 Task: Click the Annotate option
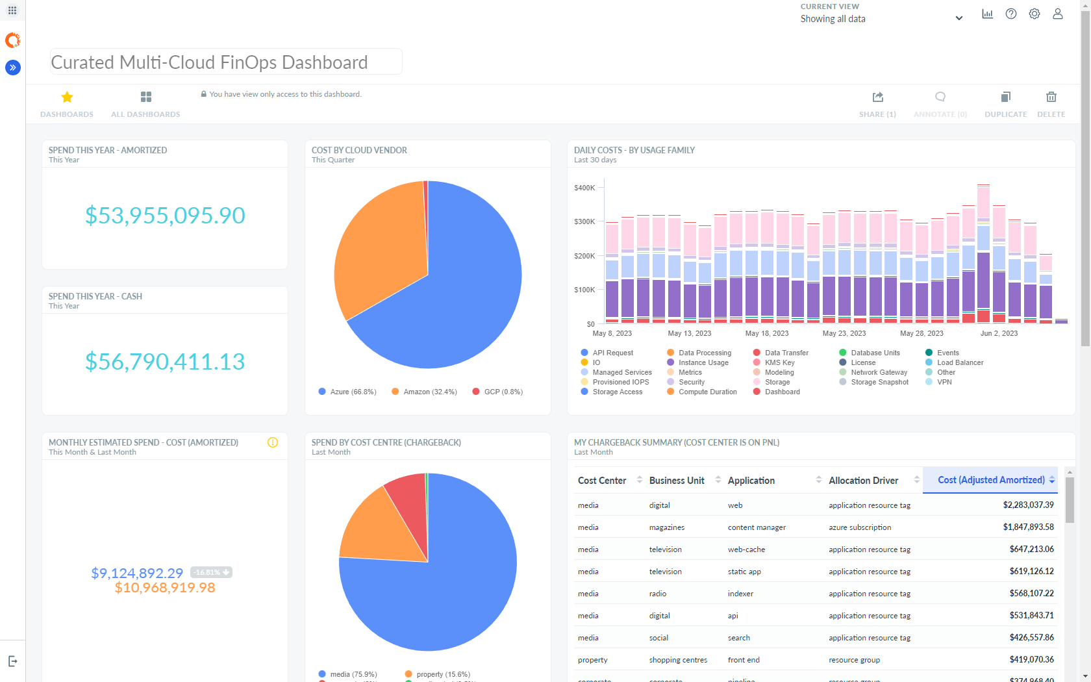click(x=940, y=103)
